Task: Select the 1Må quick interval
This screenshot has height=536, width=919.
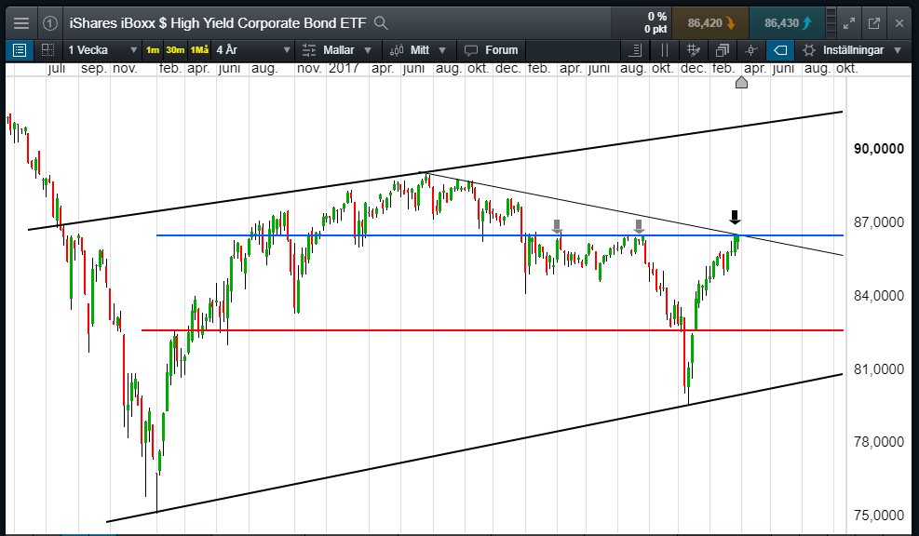Action: (x=199, y=50)
